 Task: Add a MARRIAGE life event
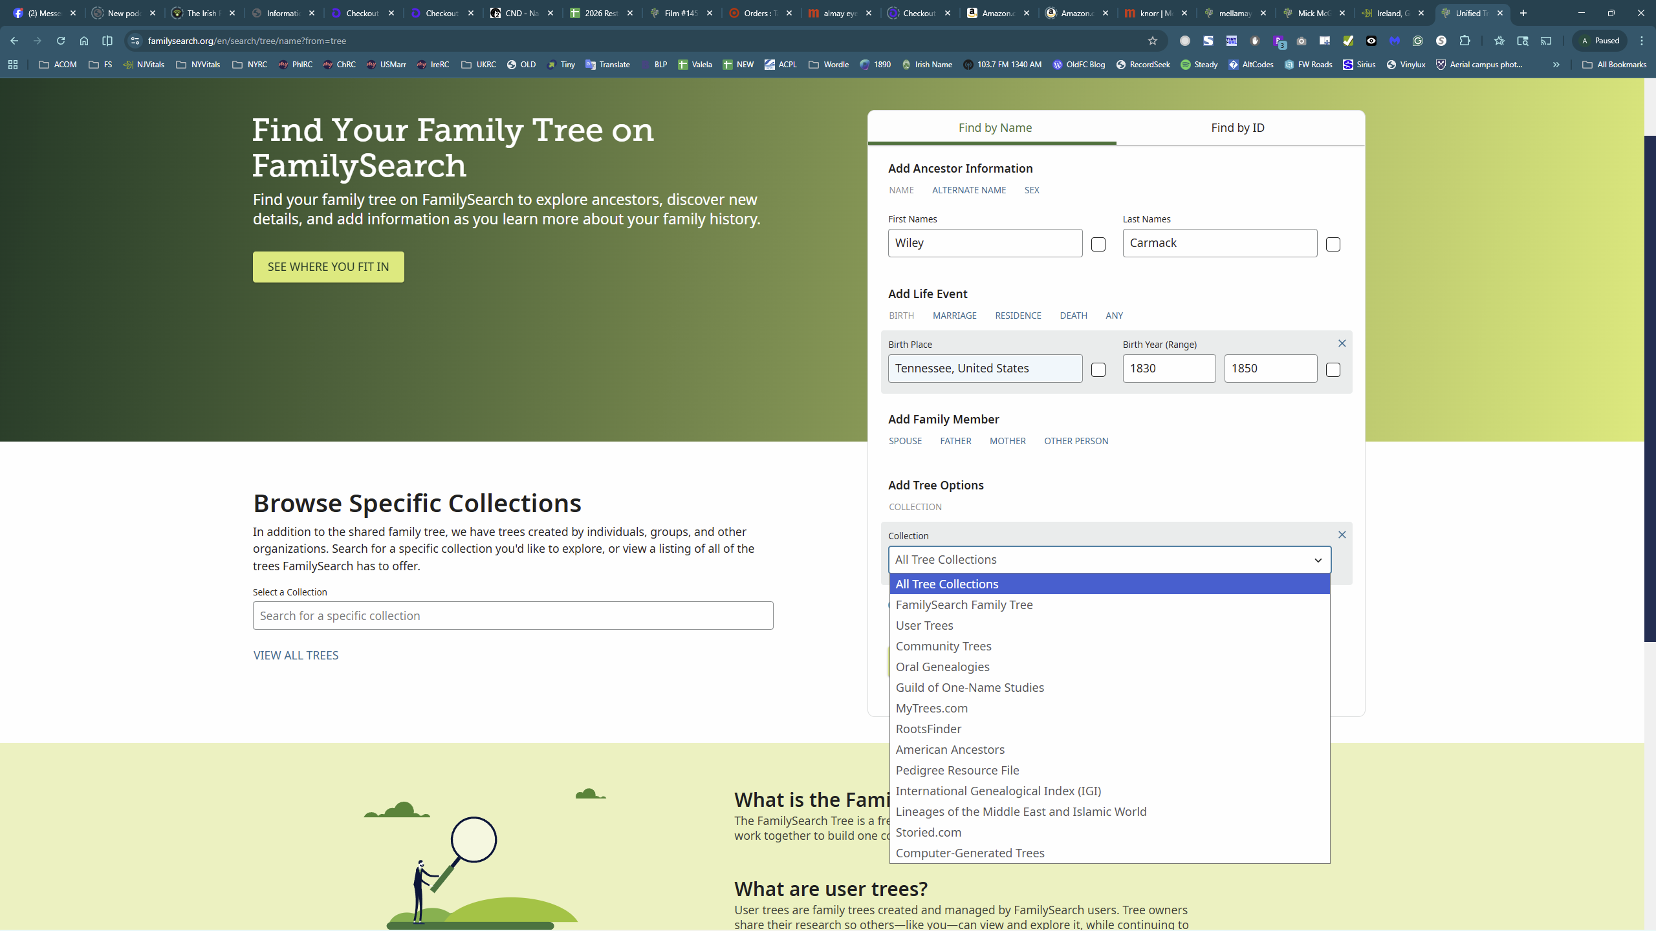(955, 316)
